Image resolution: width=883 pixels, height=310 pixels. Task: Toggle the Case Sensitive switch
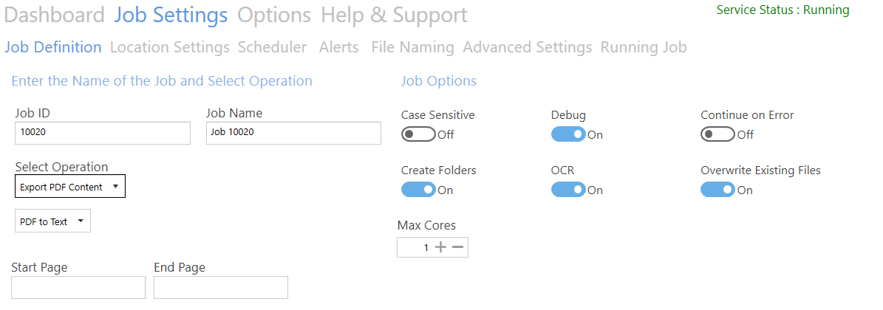click(x=418, y=134)
